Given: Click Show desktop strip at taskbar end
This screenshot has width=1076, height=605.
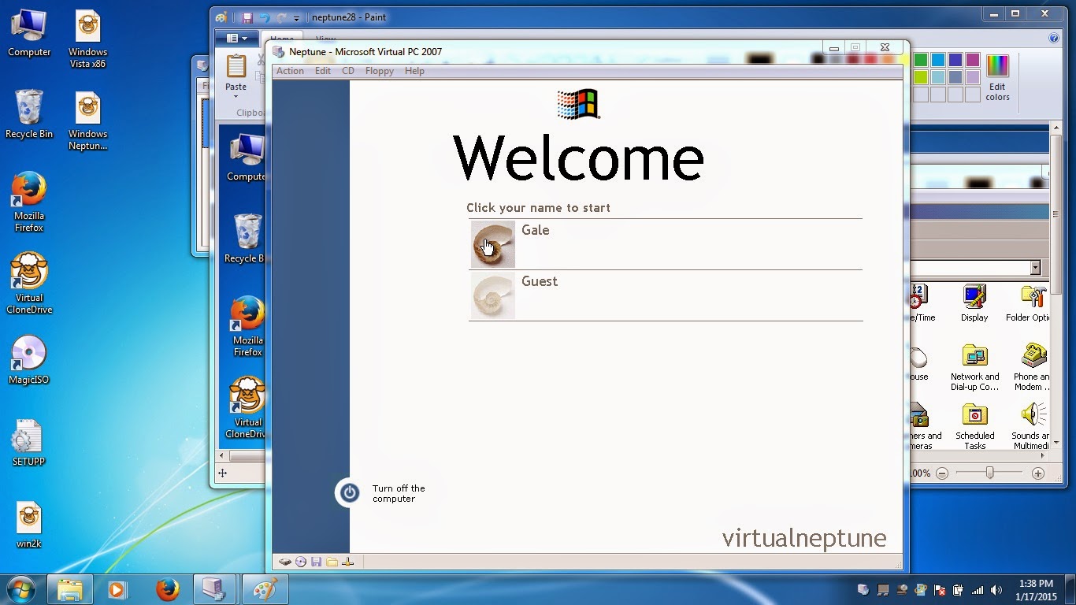Looking at the screenshot, I should coord(1070,589).
